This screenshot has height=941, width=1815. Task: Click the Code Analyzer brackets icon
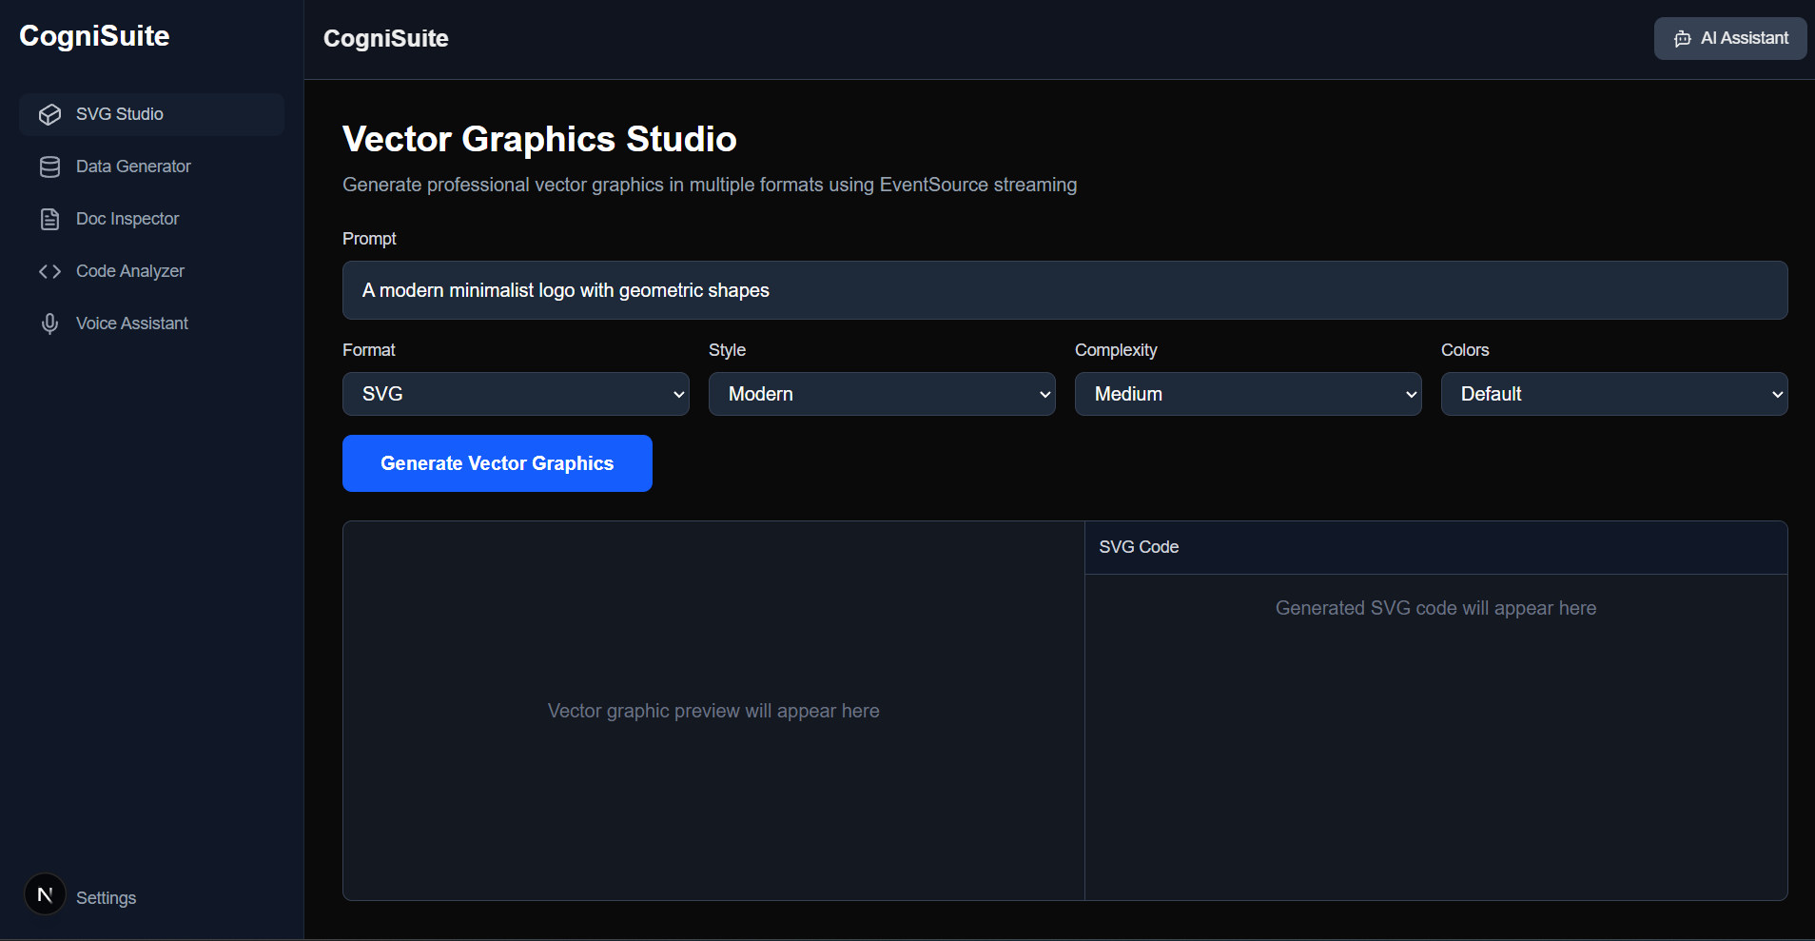[x=49, y=271]
